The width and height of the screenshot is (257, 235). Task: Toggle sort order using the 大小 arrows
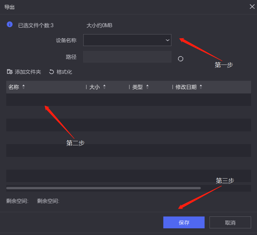pos(104,87)
